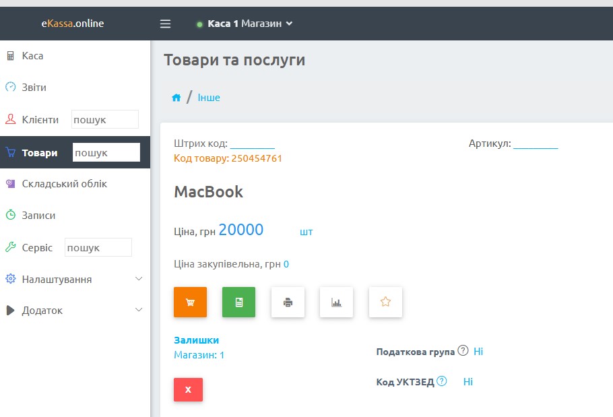Viewport: 613px width, 417px height.
Task: Click the Клієнти person icon
Action: 11,119
